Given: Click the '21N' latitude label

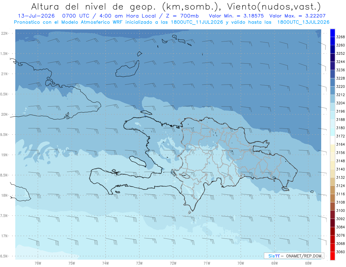Looking at the screenshot, I should point(4,74).
